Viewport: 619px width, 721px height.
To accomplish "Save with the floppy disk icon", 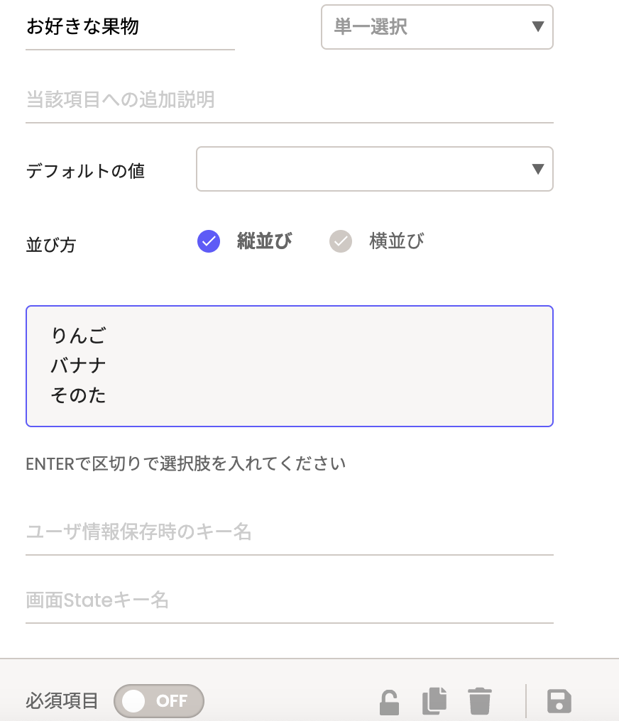I will click(x=559, y=701).
